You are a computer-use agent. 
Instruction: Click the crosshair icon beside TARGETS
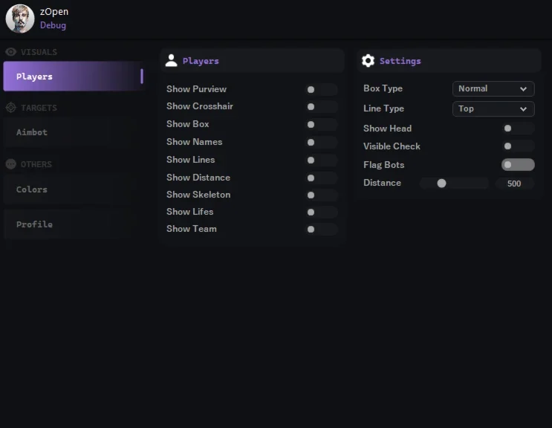(11, 108)
